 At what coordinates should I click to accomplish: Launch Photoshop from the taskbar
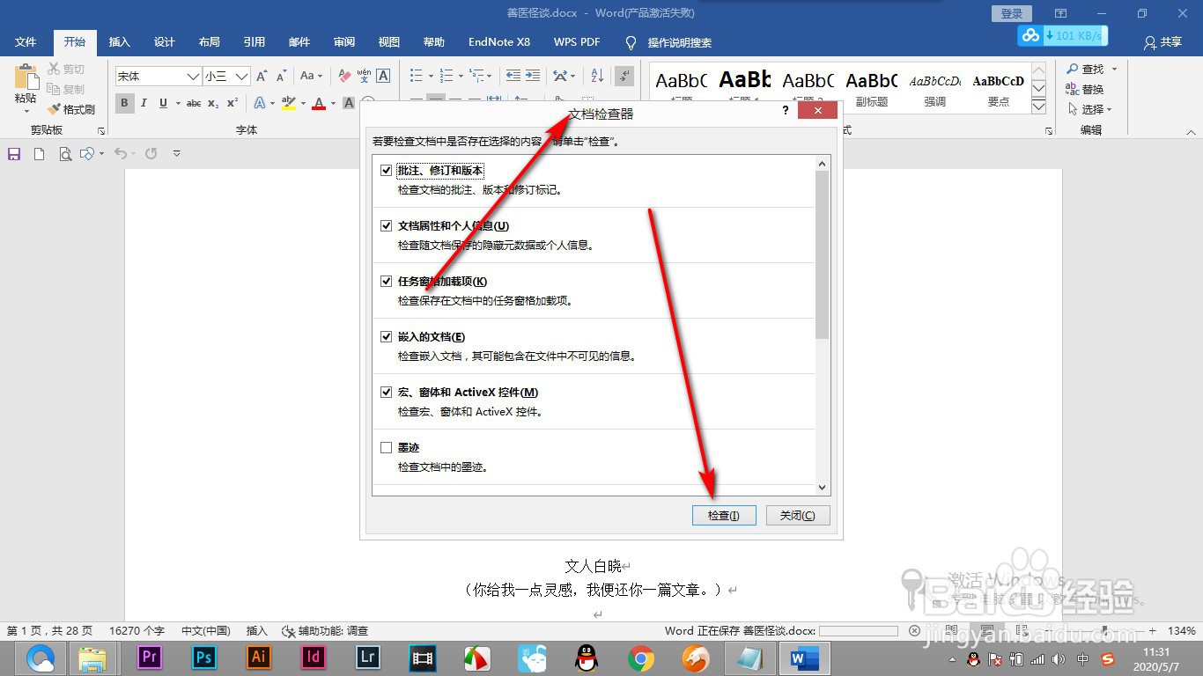[x=203, y=658]
